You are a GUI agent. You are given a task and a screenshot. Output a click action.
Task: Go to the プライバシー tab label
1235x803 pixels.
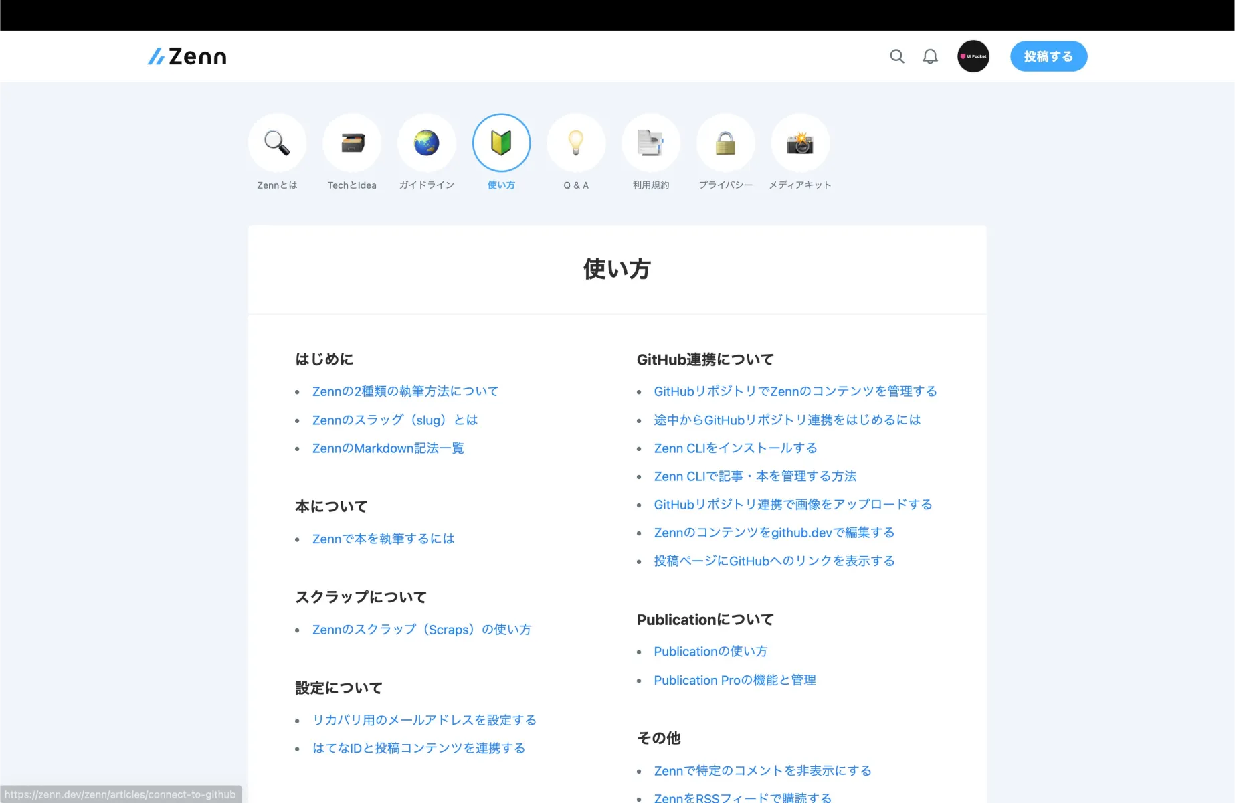[725, 185]
